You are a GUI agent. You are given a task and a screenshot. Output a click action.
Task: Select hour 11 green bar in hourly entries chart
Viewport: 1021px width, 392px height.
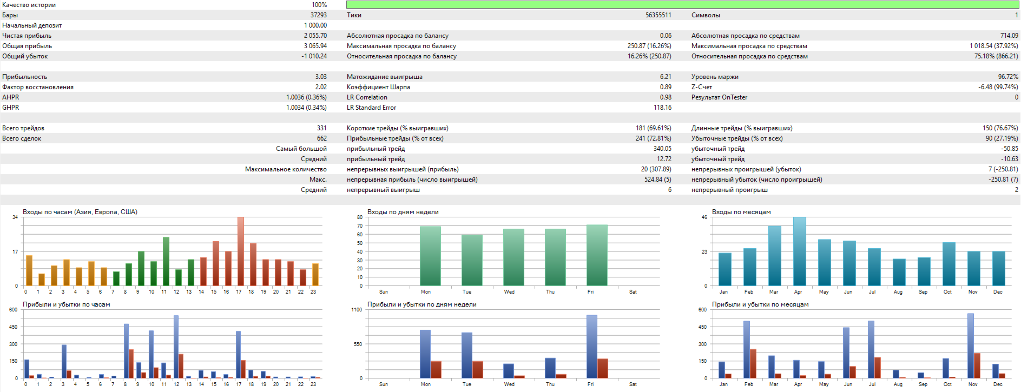click(166, 261)
